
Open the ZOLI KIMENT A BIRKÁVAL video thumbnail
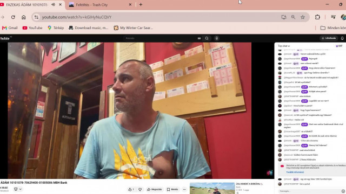(x=212, y=188)
